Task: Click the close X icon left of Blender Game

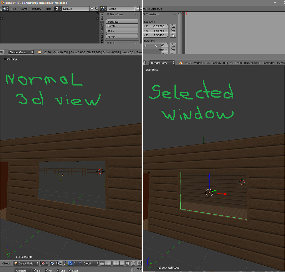Action: point(2,52)
